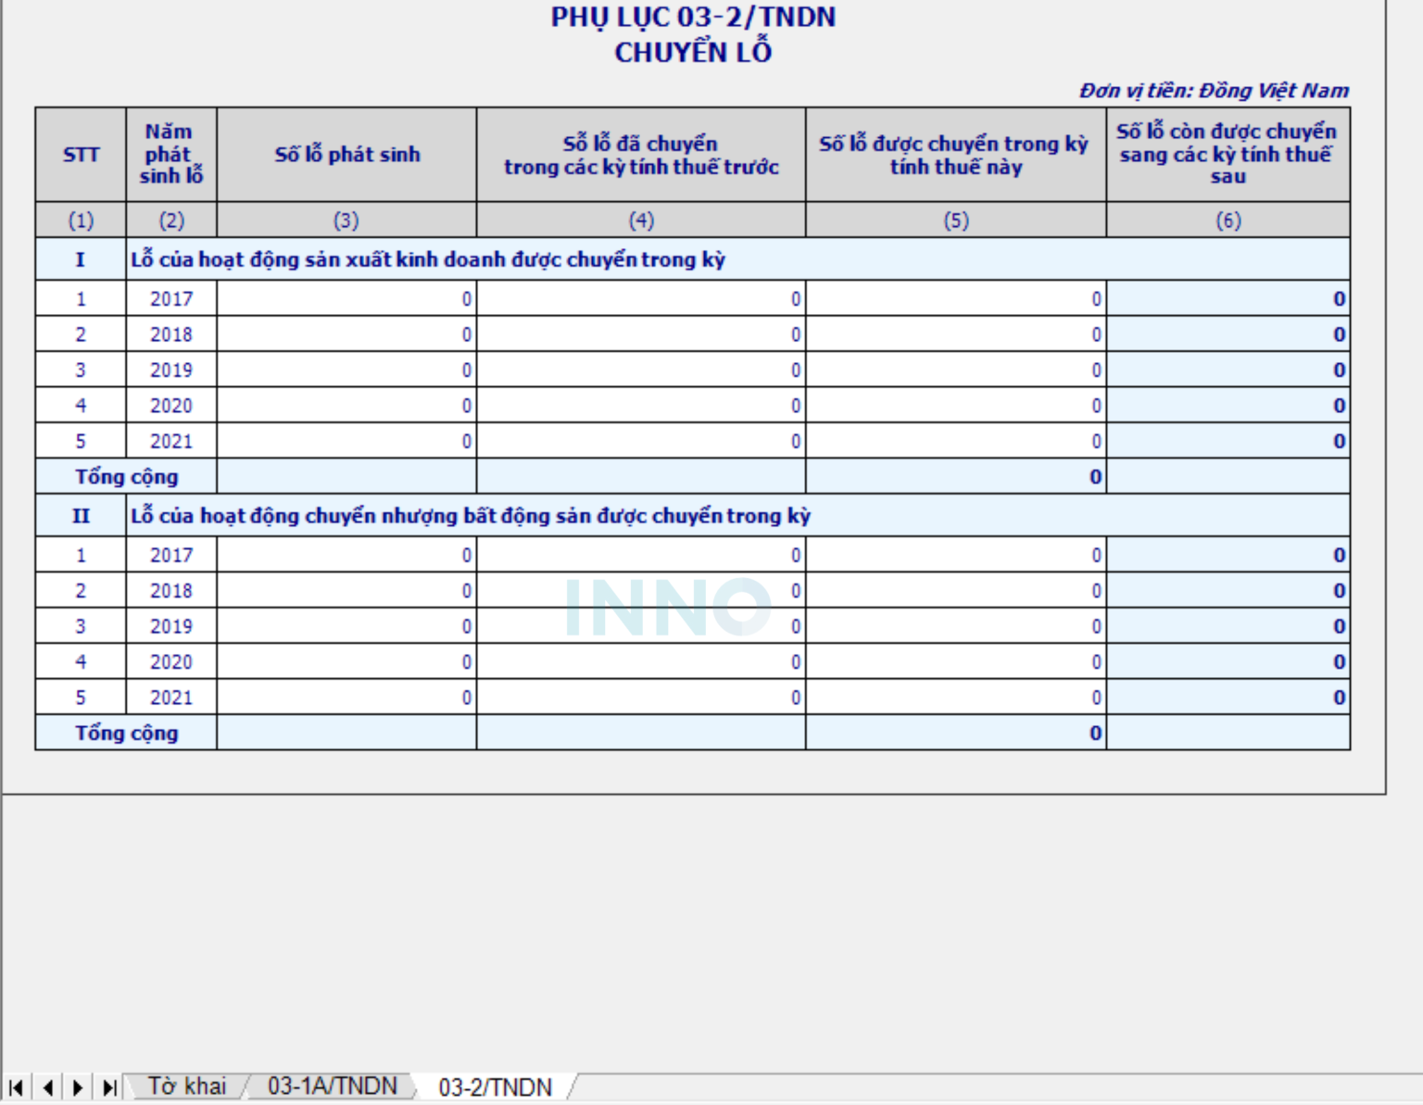
Task: Select section II 2018 column (5) cell
Action: click(x=955, y=591)
